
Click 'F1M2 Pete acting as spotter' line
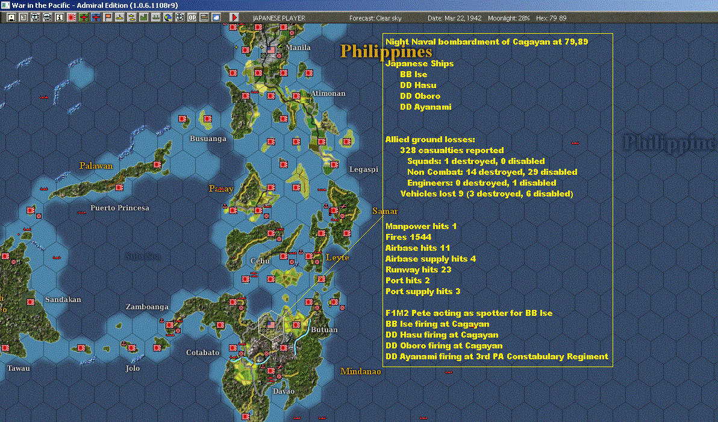pyautogui.click(x=469, y=313)
